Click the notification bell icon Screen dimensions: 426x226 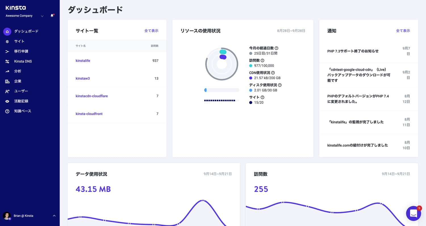tap(52, 16)
